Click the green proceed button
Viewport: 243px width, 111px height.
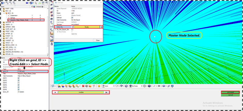coord(232,92)
